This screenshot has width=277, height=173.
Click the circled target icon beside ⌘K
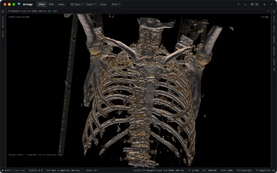(252, 4)
